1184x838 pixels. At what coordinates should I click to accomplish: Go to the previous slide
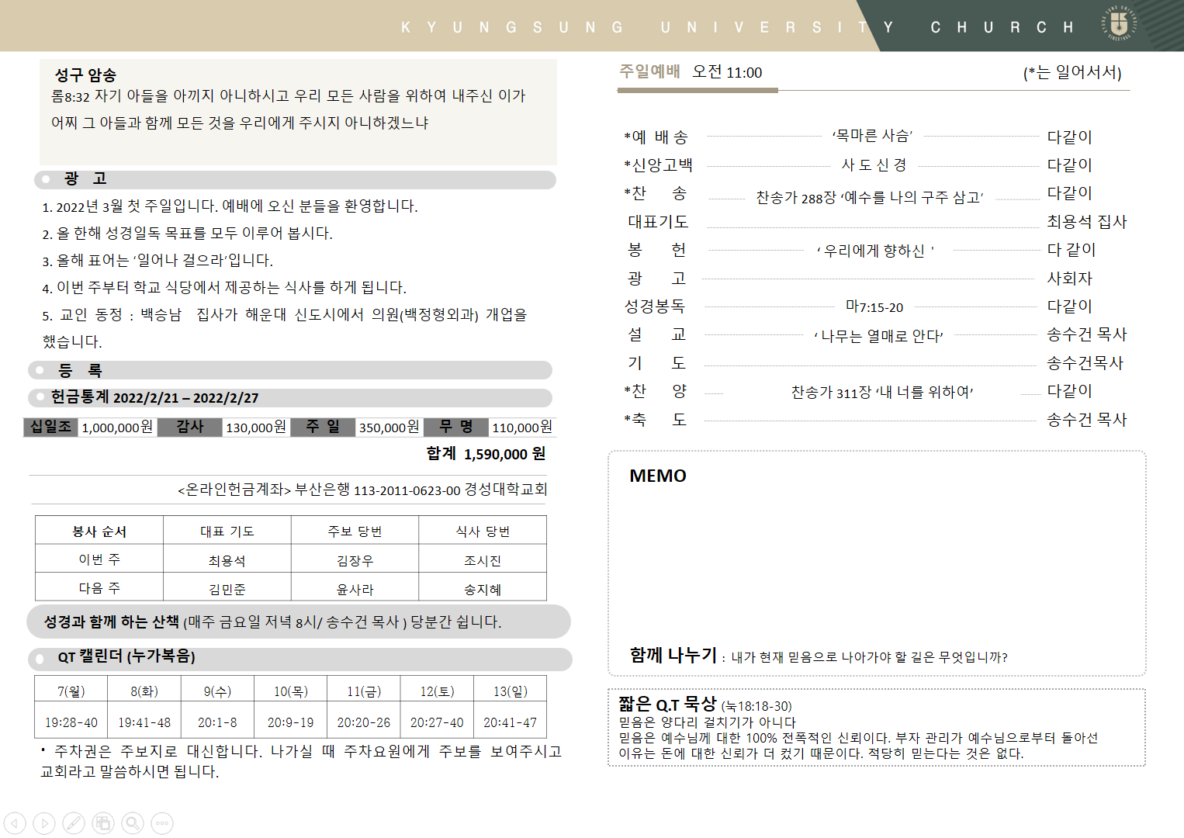pyautogui.click(x=15, y=823)
